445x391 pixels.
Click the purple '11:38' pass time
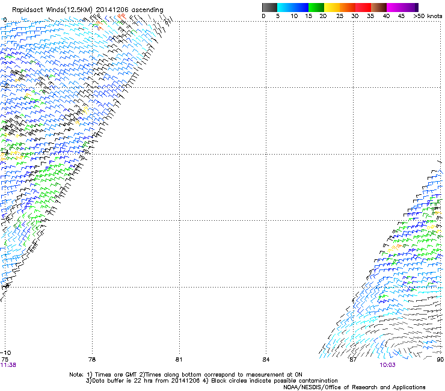point(8,365)
